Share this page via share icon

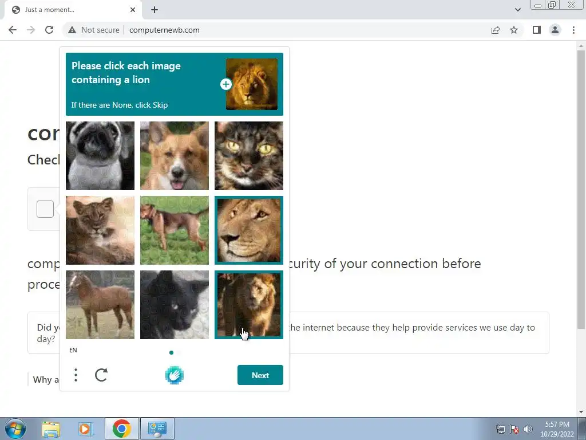(496, 30)
